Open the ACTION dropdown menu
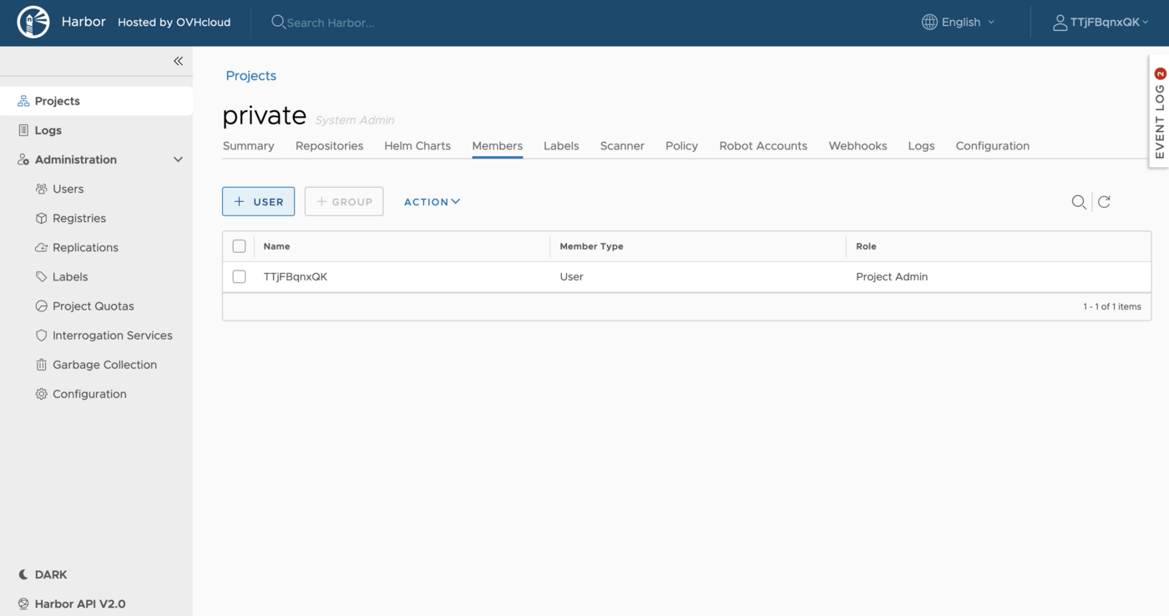The image size is (1169, 616). coord(432,201)
